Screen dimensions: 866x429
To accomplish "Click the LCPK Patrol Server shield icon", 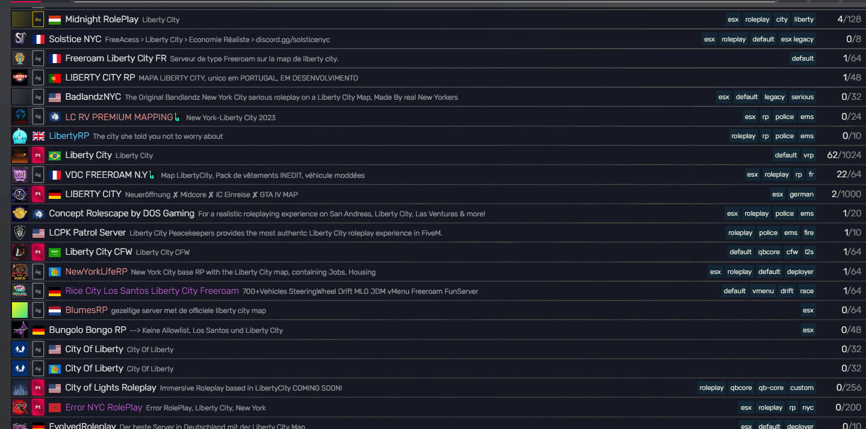I will coord(20,233).
